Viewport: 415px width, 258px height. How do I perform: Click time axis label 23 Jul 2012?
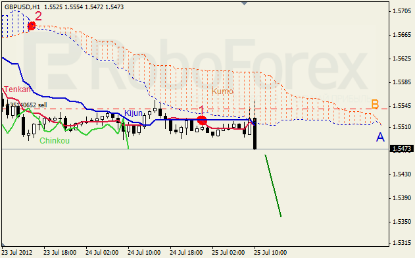[x=17, y=253]
